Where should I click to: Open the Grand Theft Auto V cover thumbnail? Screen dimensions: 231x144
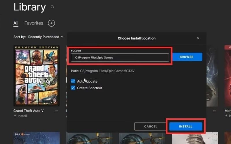[37, 76]
